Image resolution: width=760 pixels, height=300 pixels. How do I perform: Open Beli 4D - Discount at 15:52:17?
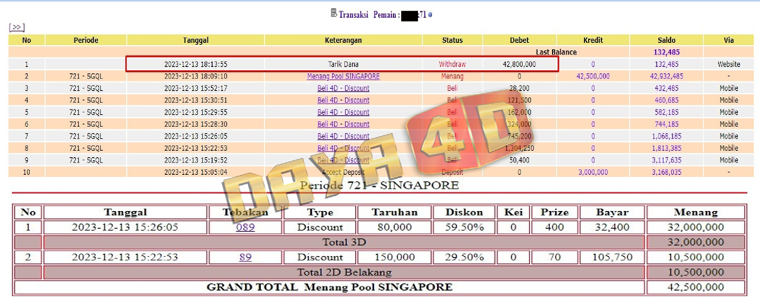[x=343, y=88]
